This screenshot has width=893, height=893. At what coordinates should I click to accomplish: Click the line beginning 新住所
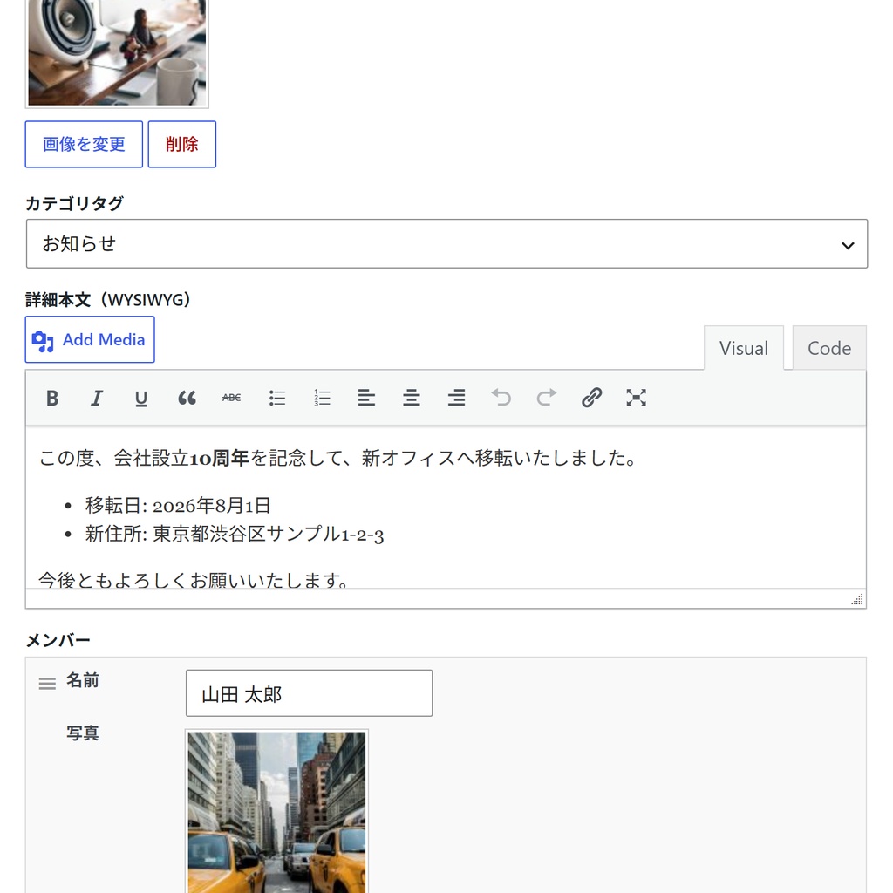point(234,534)
